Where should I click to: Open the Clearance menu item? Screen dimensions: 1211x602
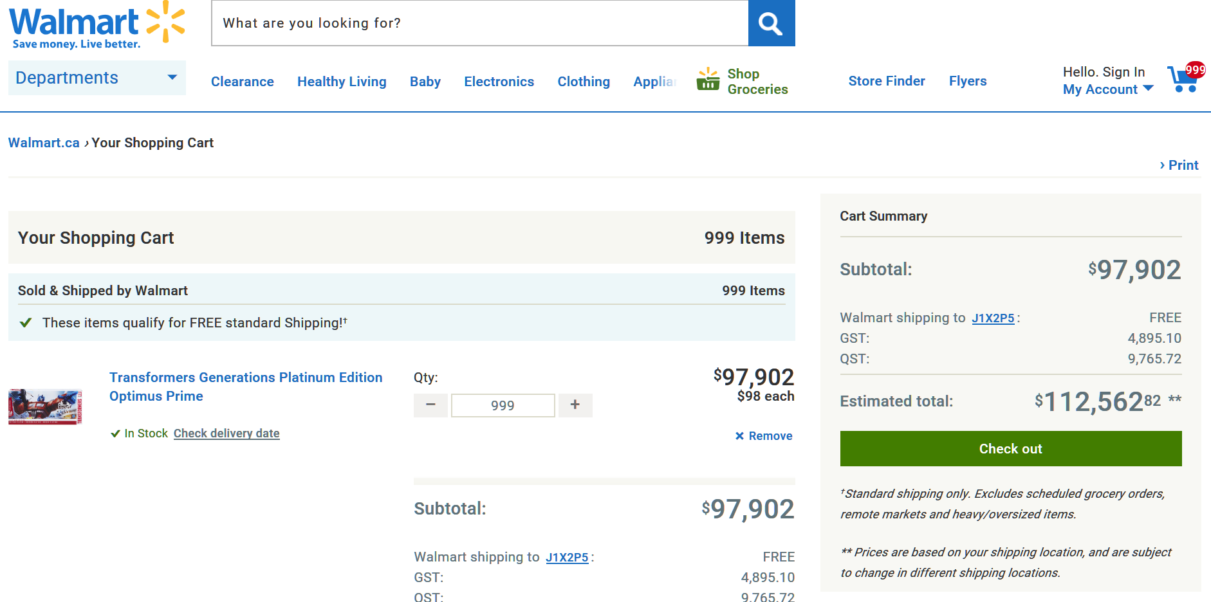(x=243, y=82)
